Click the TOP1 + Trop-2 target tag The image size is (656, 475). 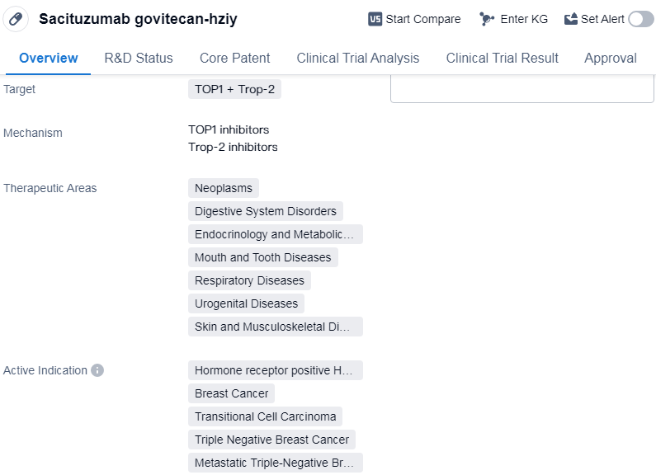tap(234, 89)
